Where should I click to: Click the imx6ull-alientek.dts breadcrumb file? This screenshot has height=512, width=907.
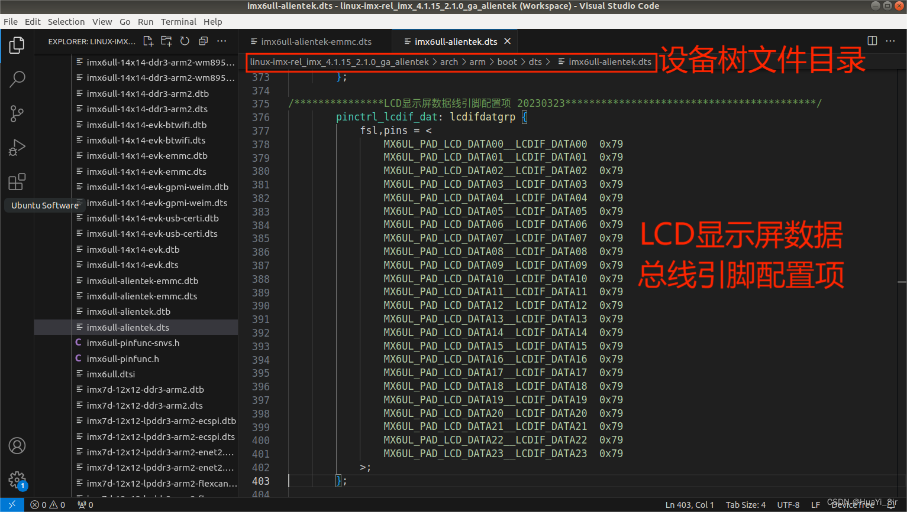pos(605,62)
